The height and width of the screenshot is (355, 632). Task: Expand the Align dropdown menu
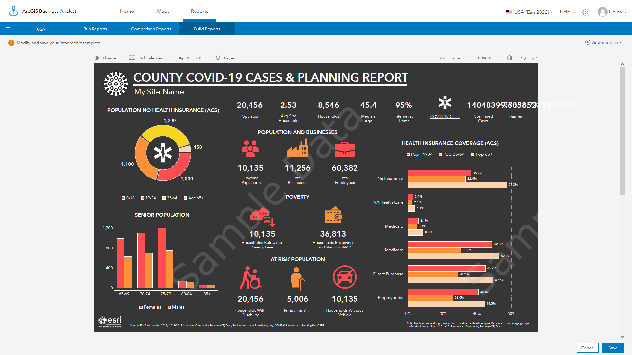click(190, 58)
